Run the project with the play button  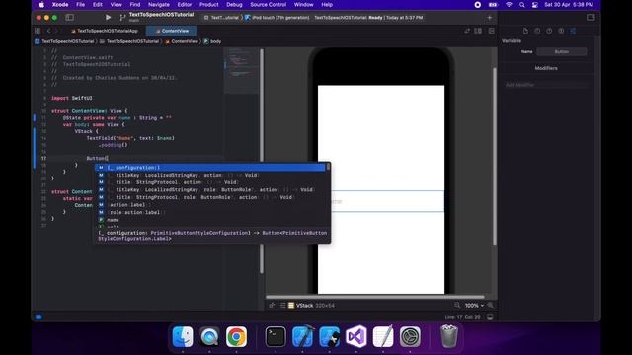click(x=108, y=18)
